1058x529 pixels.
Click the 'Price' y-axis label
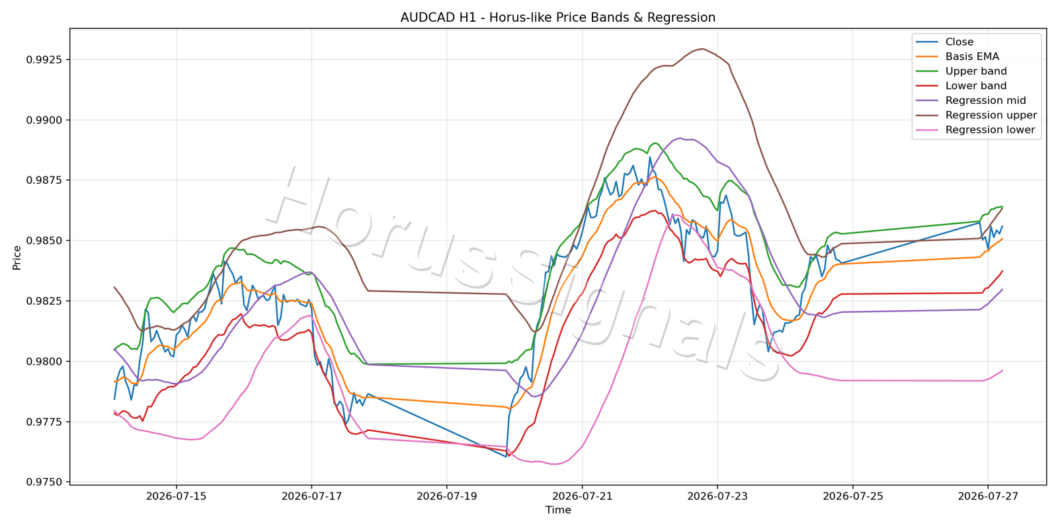(17, 257)
